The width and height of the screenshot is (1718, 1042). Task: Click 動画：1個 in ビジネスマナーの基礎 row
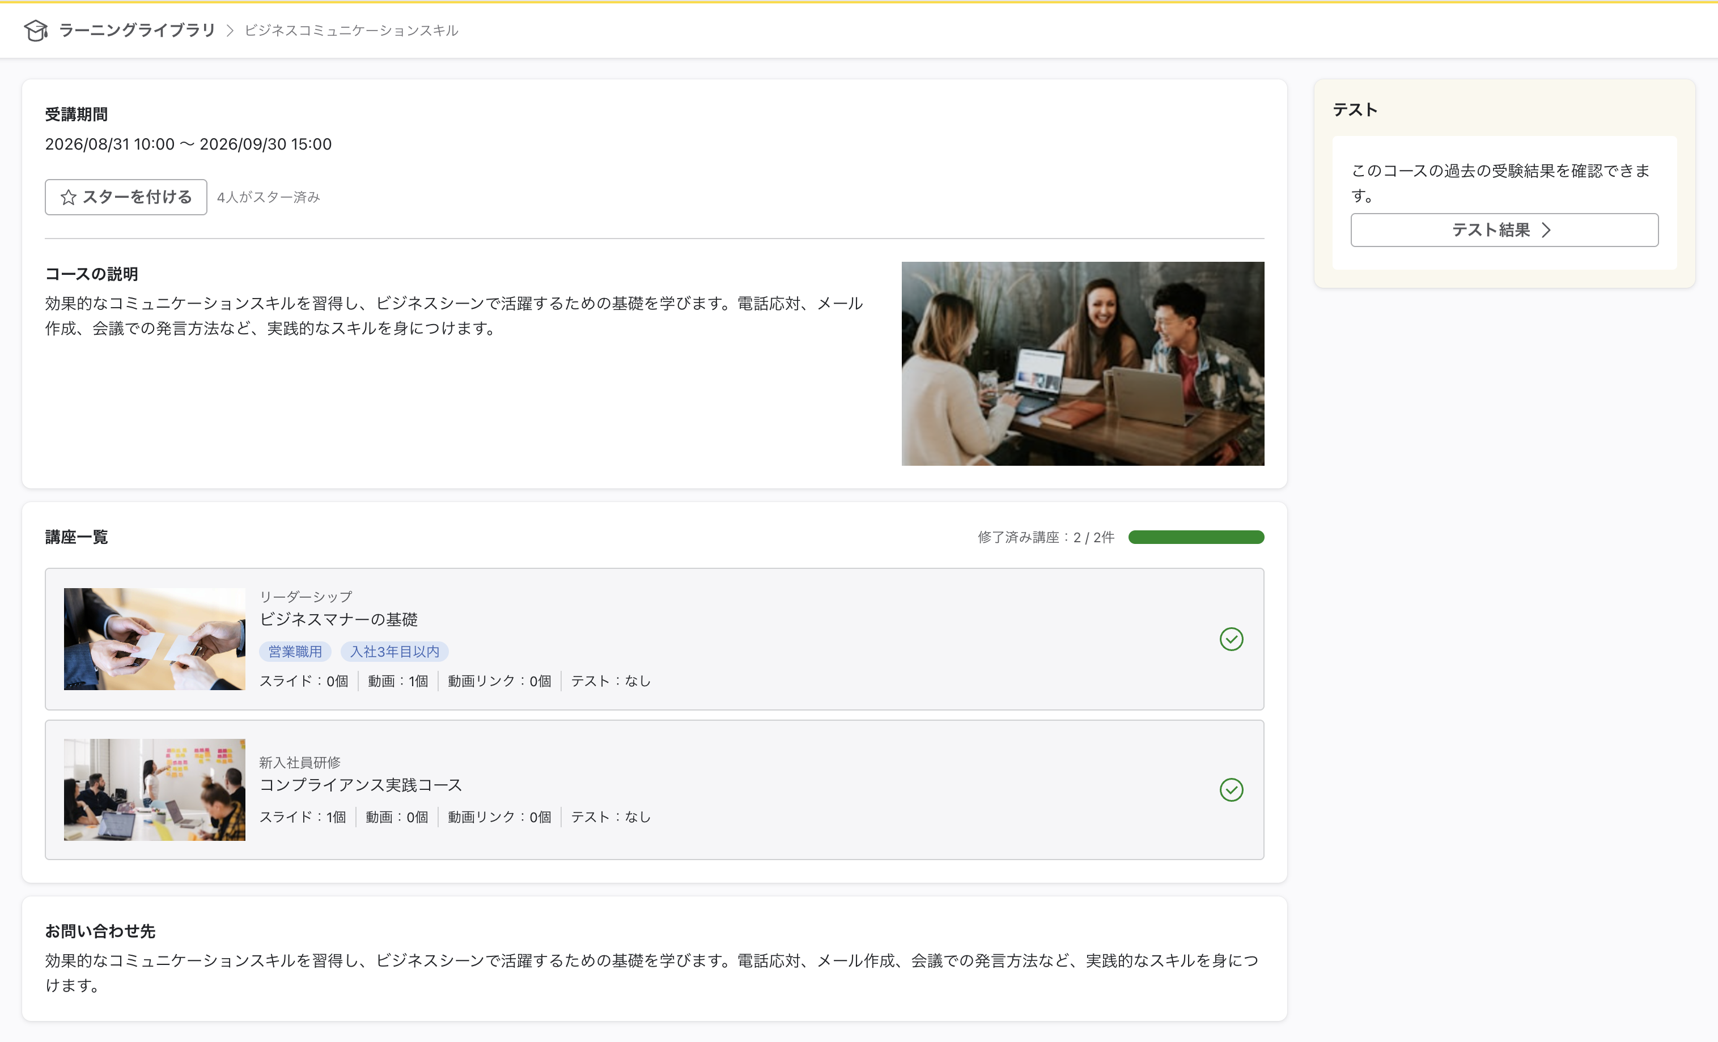pos(398,681)
